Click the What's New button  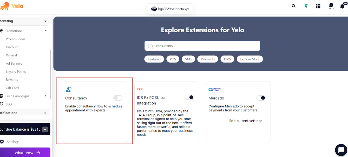pos(25,153)
